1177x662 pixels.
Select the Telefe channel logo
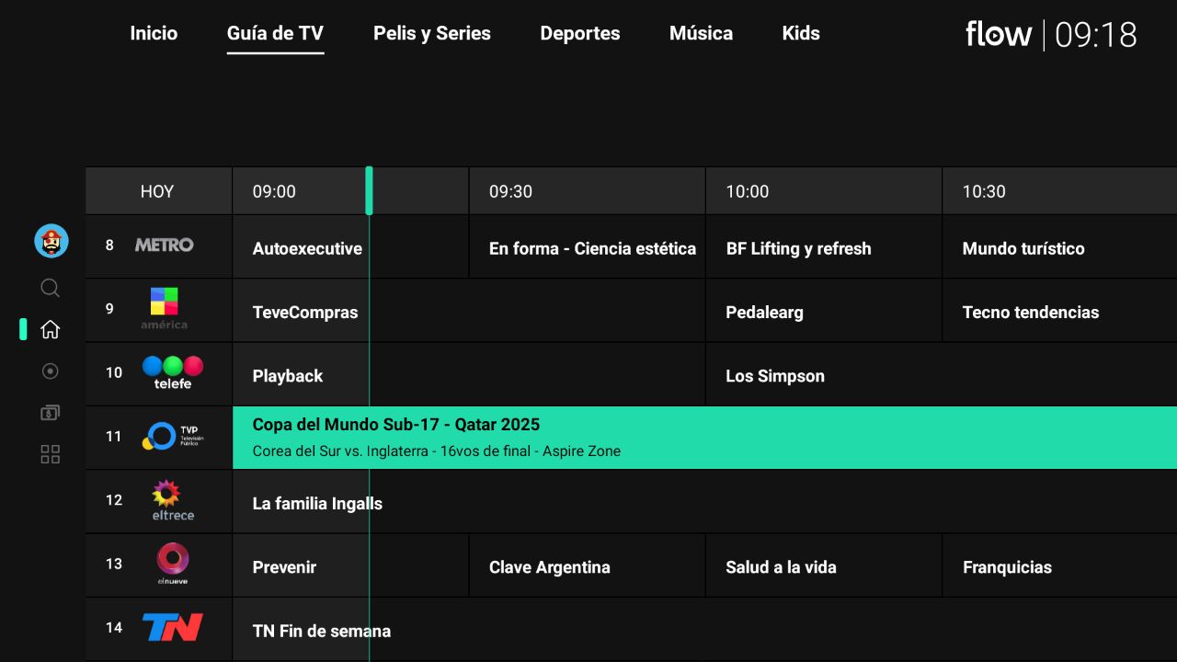pyautogui.click(x=173, y=372)
